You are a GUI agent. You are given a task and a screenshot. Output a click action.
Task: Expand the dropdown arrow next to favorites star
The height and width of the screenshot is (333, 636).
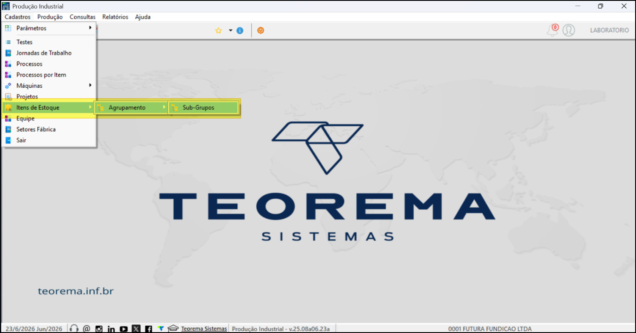click(231, 31)
